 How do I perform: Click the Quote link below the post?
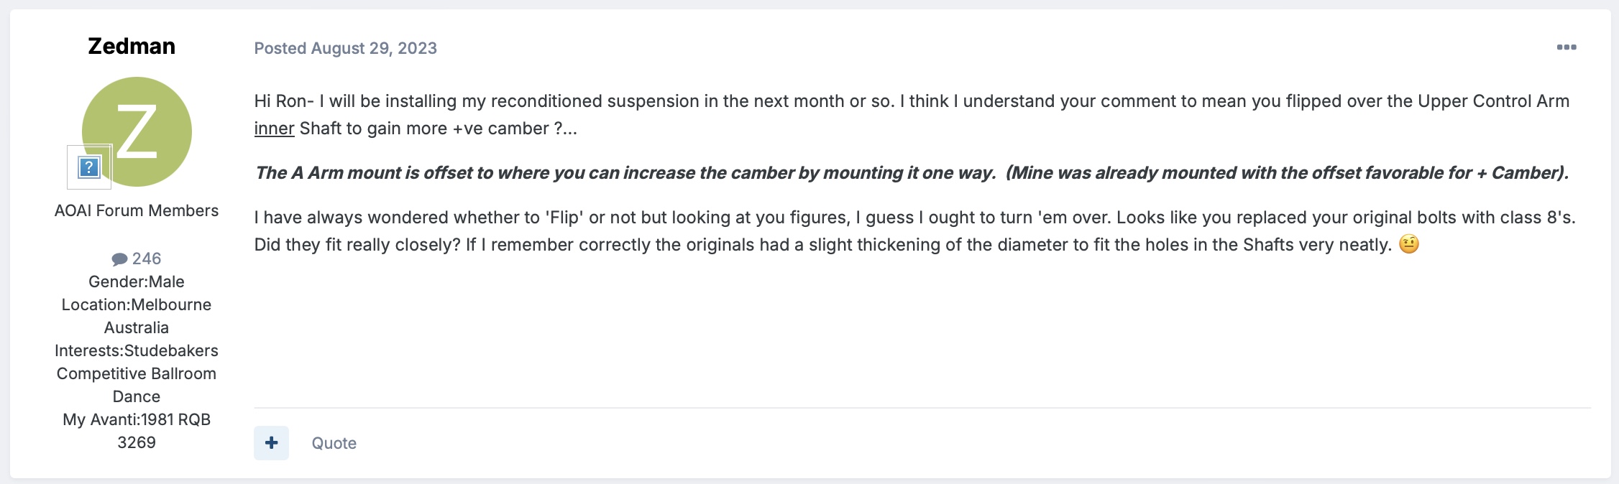tap(334, 443)
